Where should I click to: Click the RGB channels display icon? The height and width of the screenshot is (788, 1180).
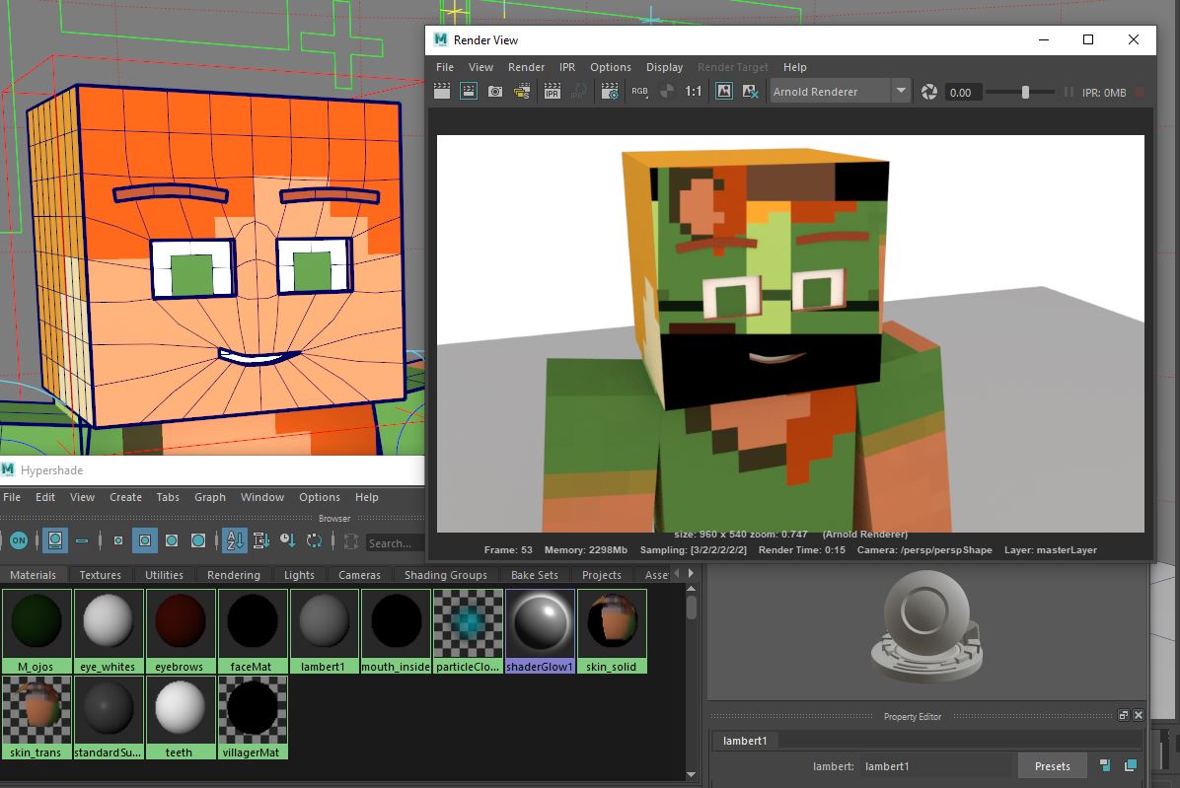tap(639, 92)
